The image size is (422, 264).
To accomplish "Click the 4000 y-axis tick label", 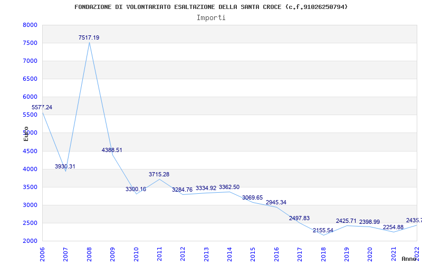I will pyautogui.click(x=30, y=169).
